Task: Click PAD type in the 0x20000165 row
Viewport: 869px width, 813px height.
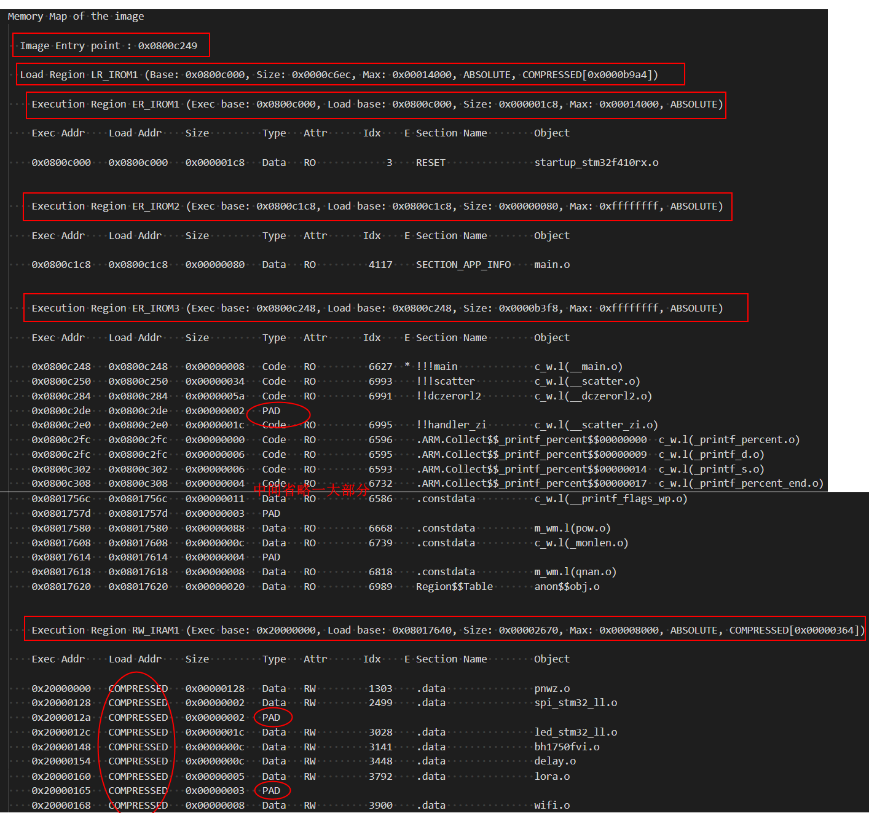Action: pyautogui.click(x=271, y=791)
